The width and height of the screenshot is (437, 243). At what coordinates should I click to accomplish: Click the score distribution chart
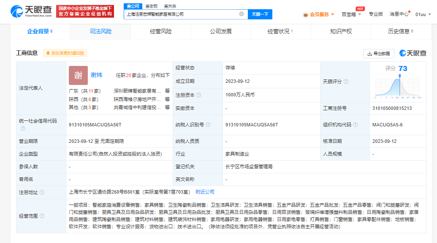coord(398,87)
